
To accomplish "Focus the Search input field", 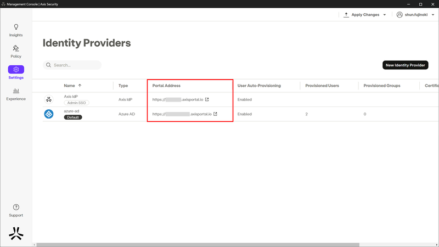I will (x=72, y=65).
